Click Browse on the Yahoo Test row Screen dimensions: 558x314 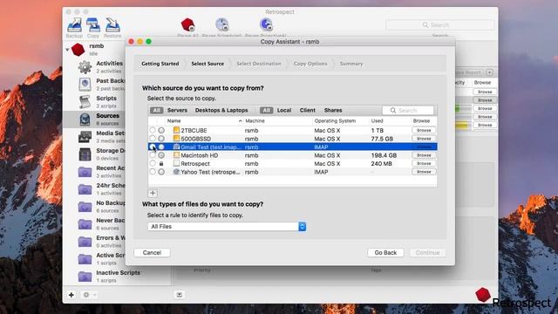(424, 172)
